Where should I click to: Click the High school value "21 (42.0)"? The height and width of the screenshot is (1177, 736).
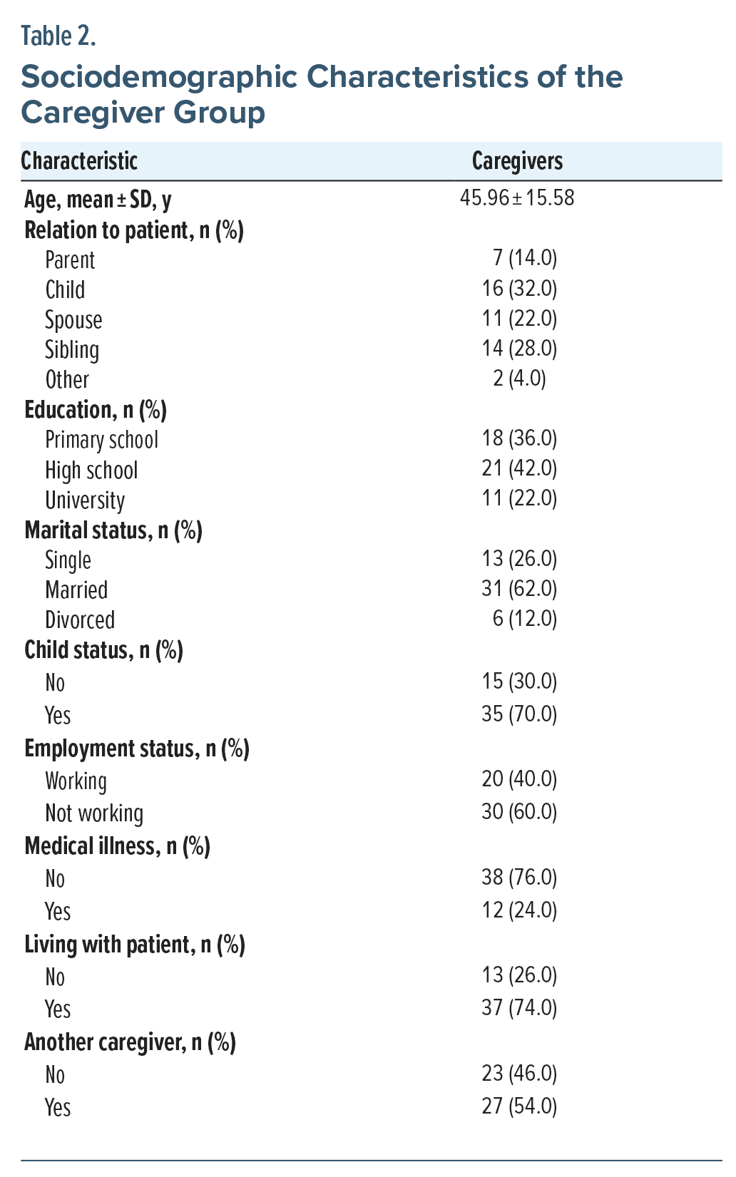[519, 468]
